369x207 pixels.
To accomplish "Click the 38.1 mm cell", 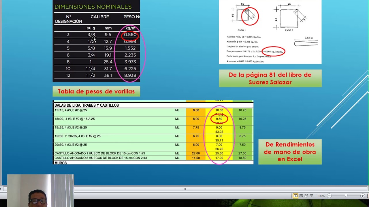I will (x=108, y=75).
